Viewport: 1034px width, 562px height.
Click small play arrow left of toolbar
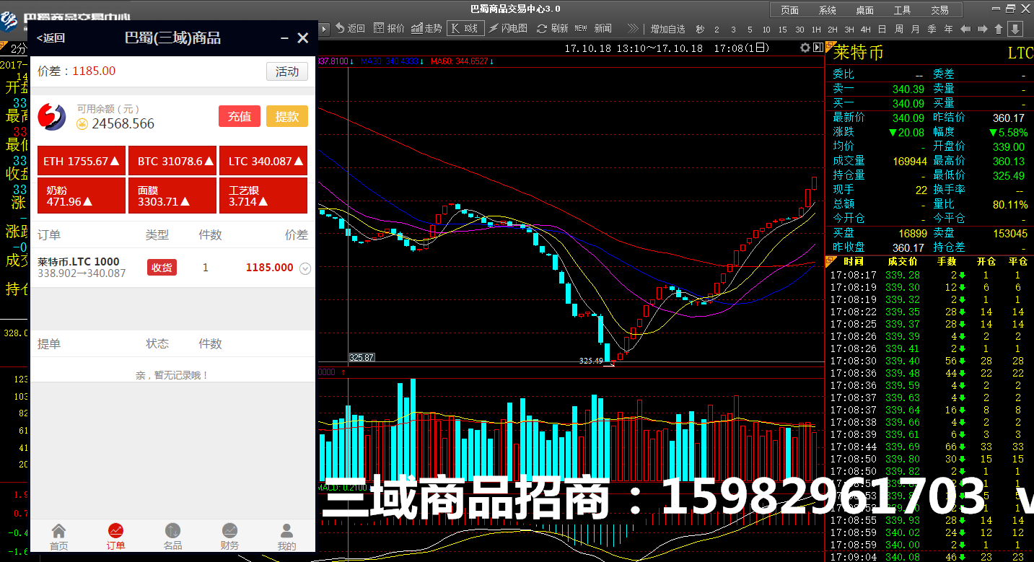tap(323, 29)
